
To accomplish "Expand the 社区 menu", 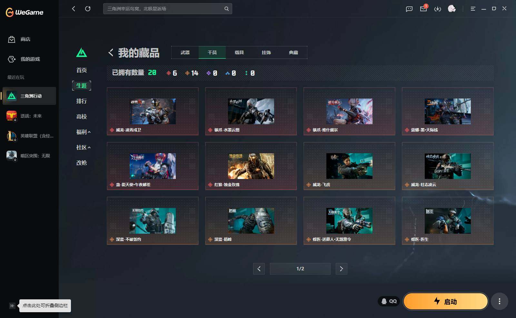I will [83, 147].
